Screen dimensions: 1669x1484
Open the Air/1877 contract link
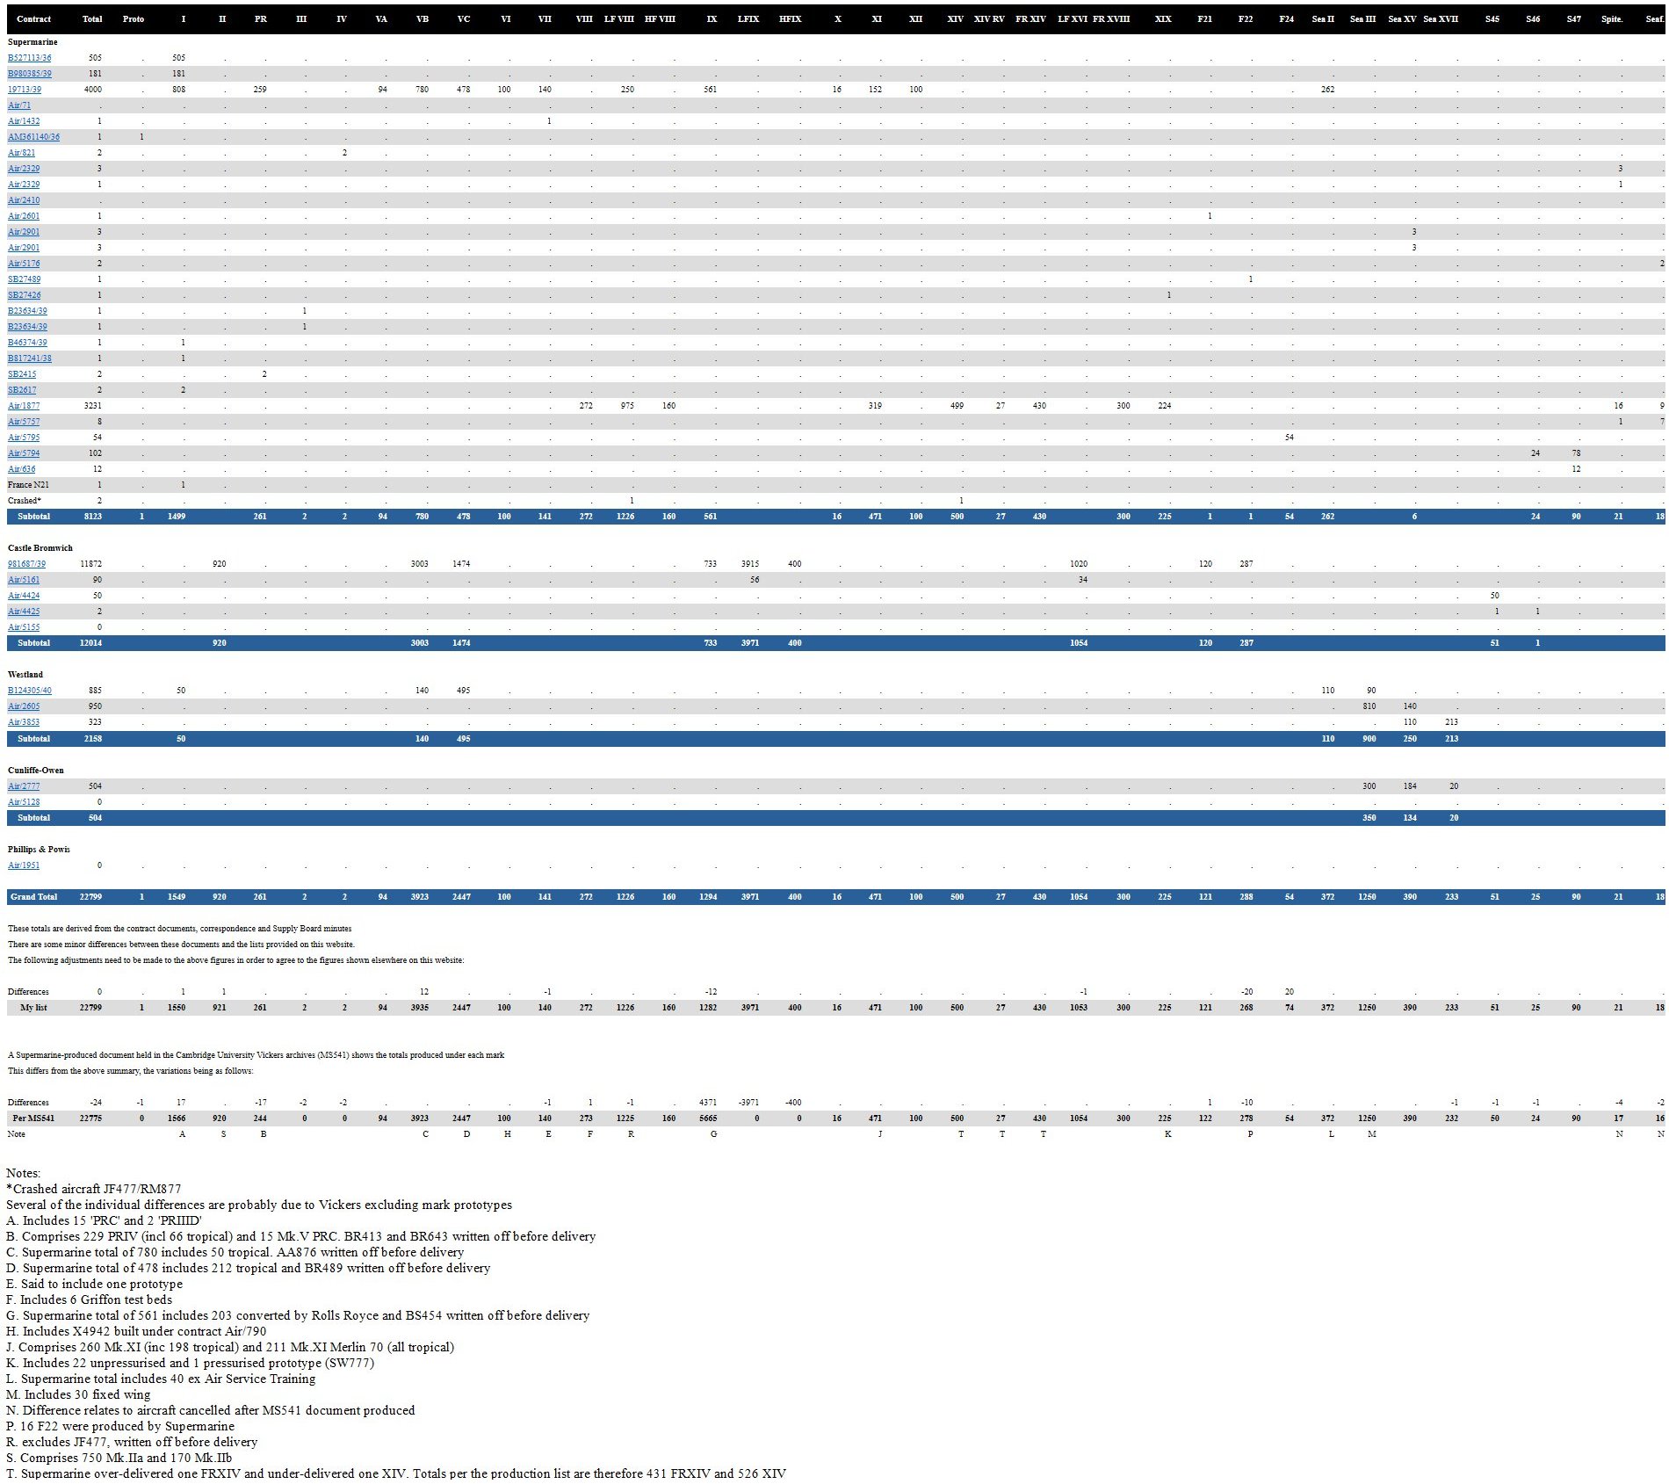click(23, 406)
